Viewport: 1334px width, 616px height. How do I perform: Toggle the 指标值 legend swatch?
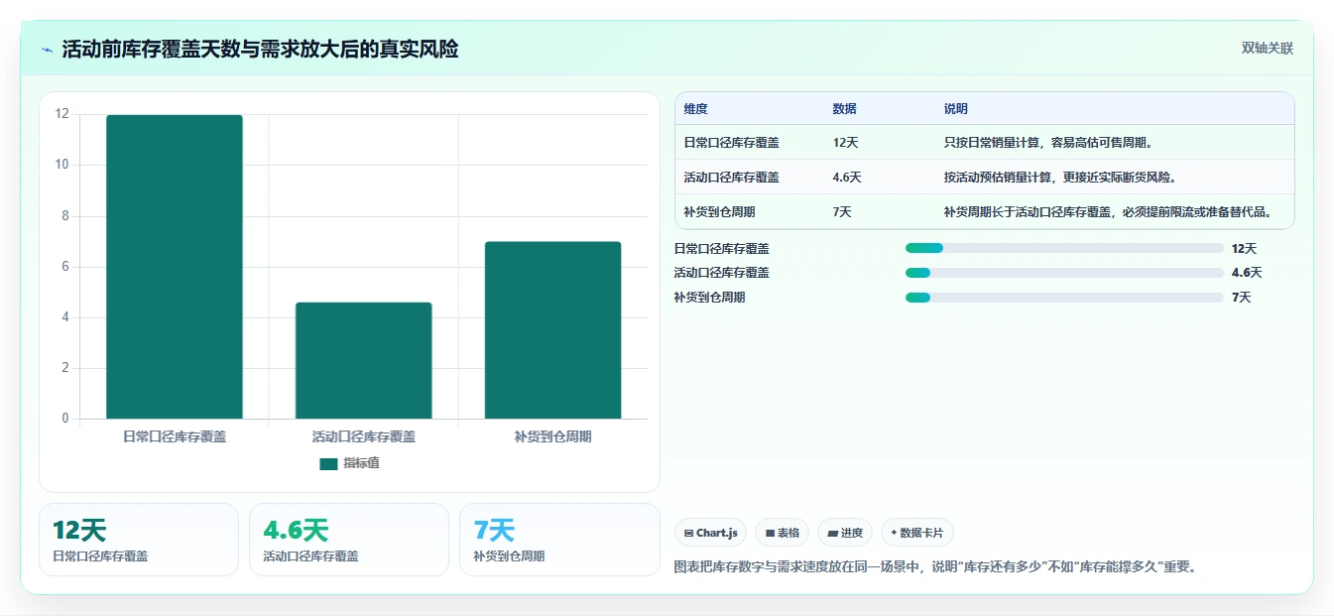328,463
